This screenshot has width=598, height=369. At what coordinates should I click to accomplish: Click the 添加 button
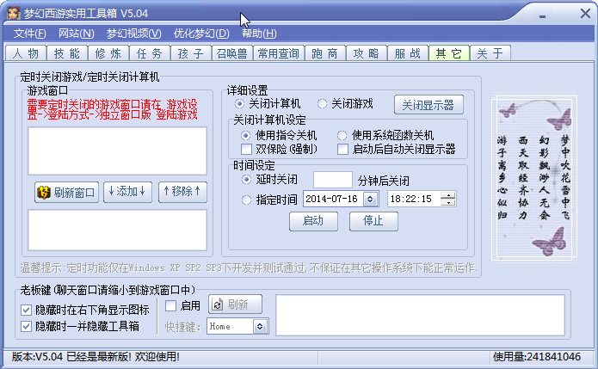[x=127, y=192]
